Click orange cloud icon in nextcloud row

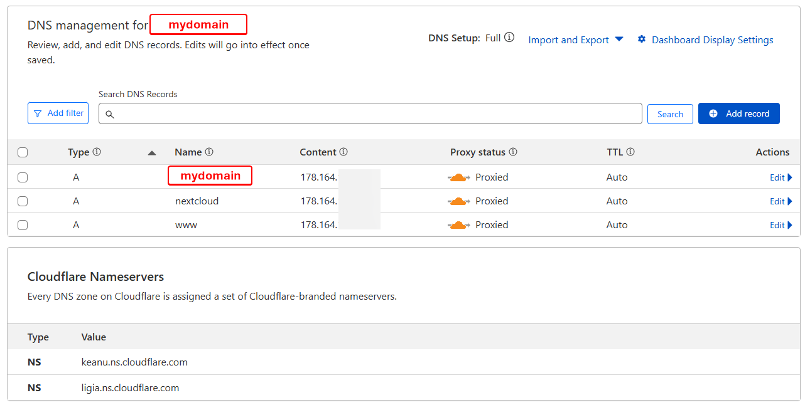pos(459,201)
